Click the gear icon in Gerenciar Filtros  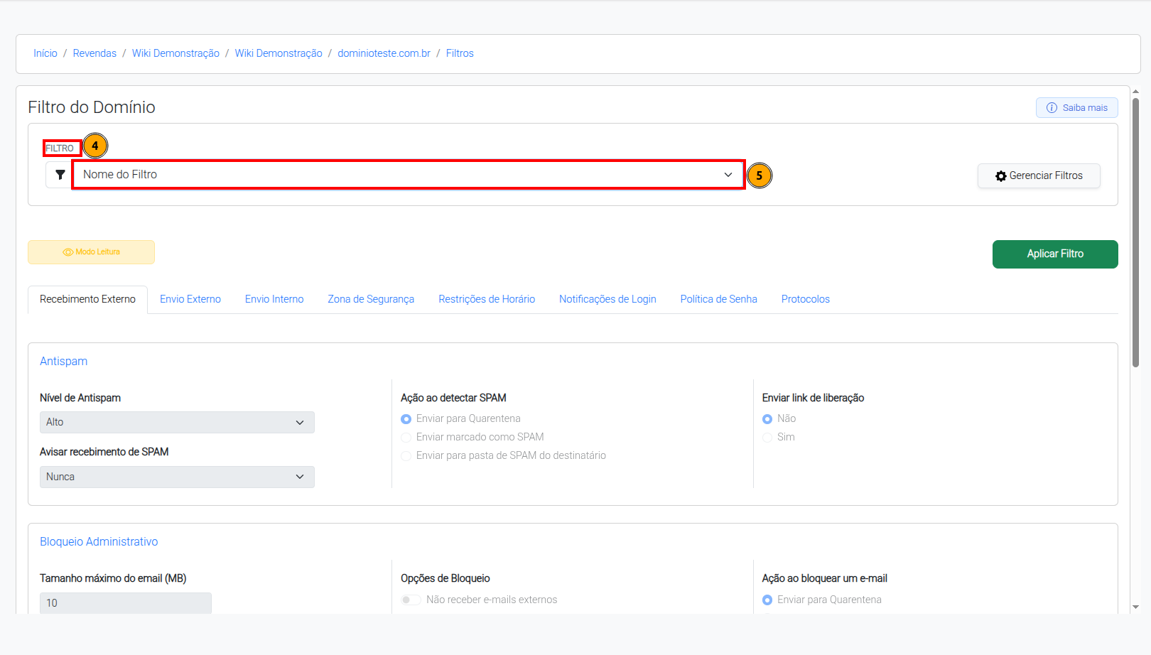tap(1001, 176)
